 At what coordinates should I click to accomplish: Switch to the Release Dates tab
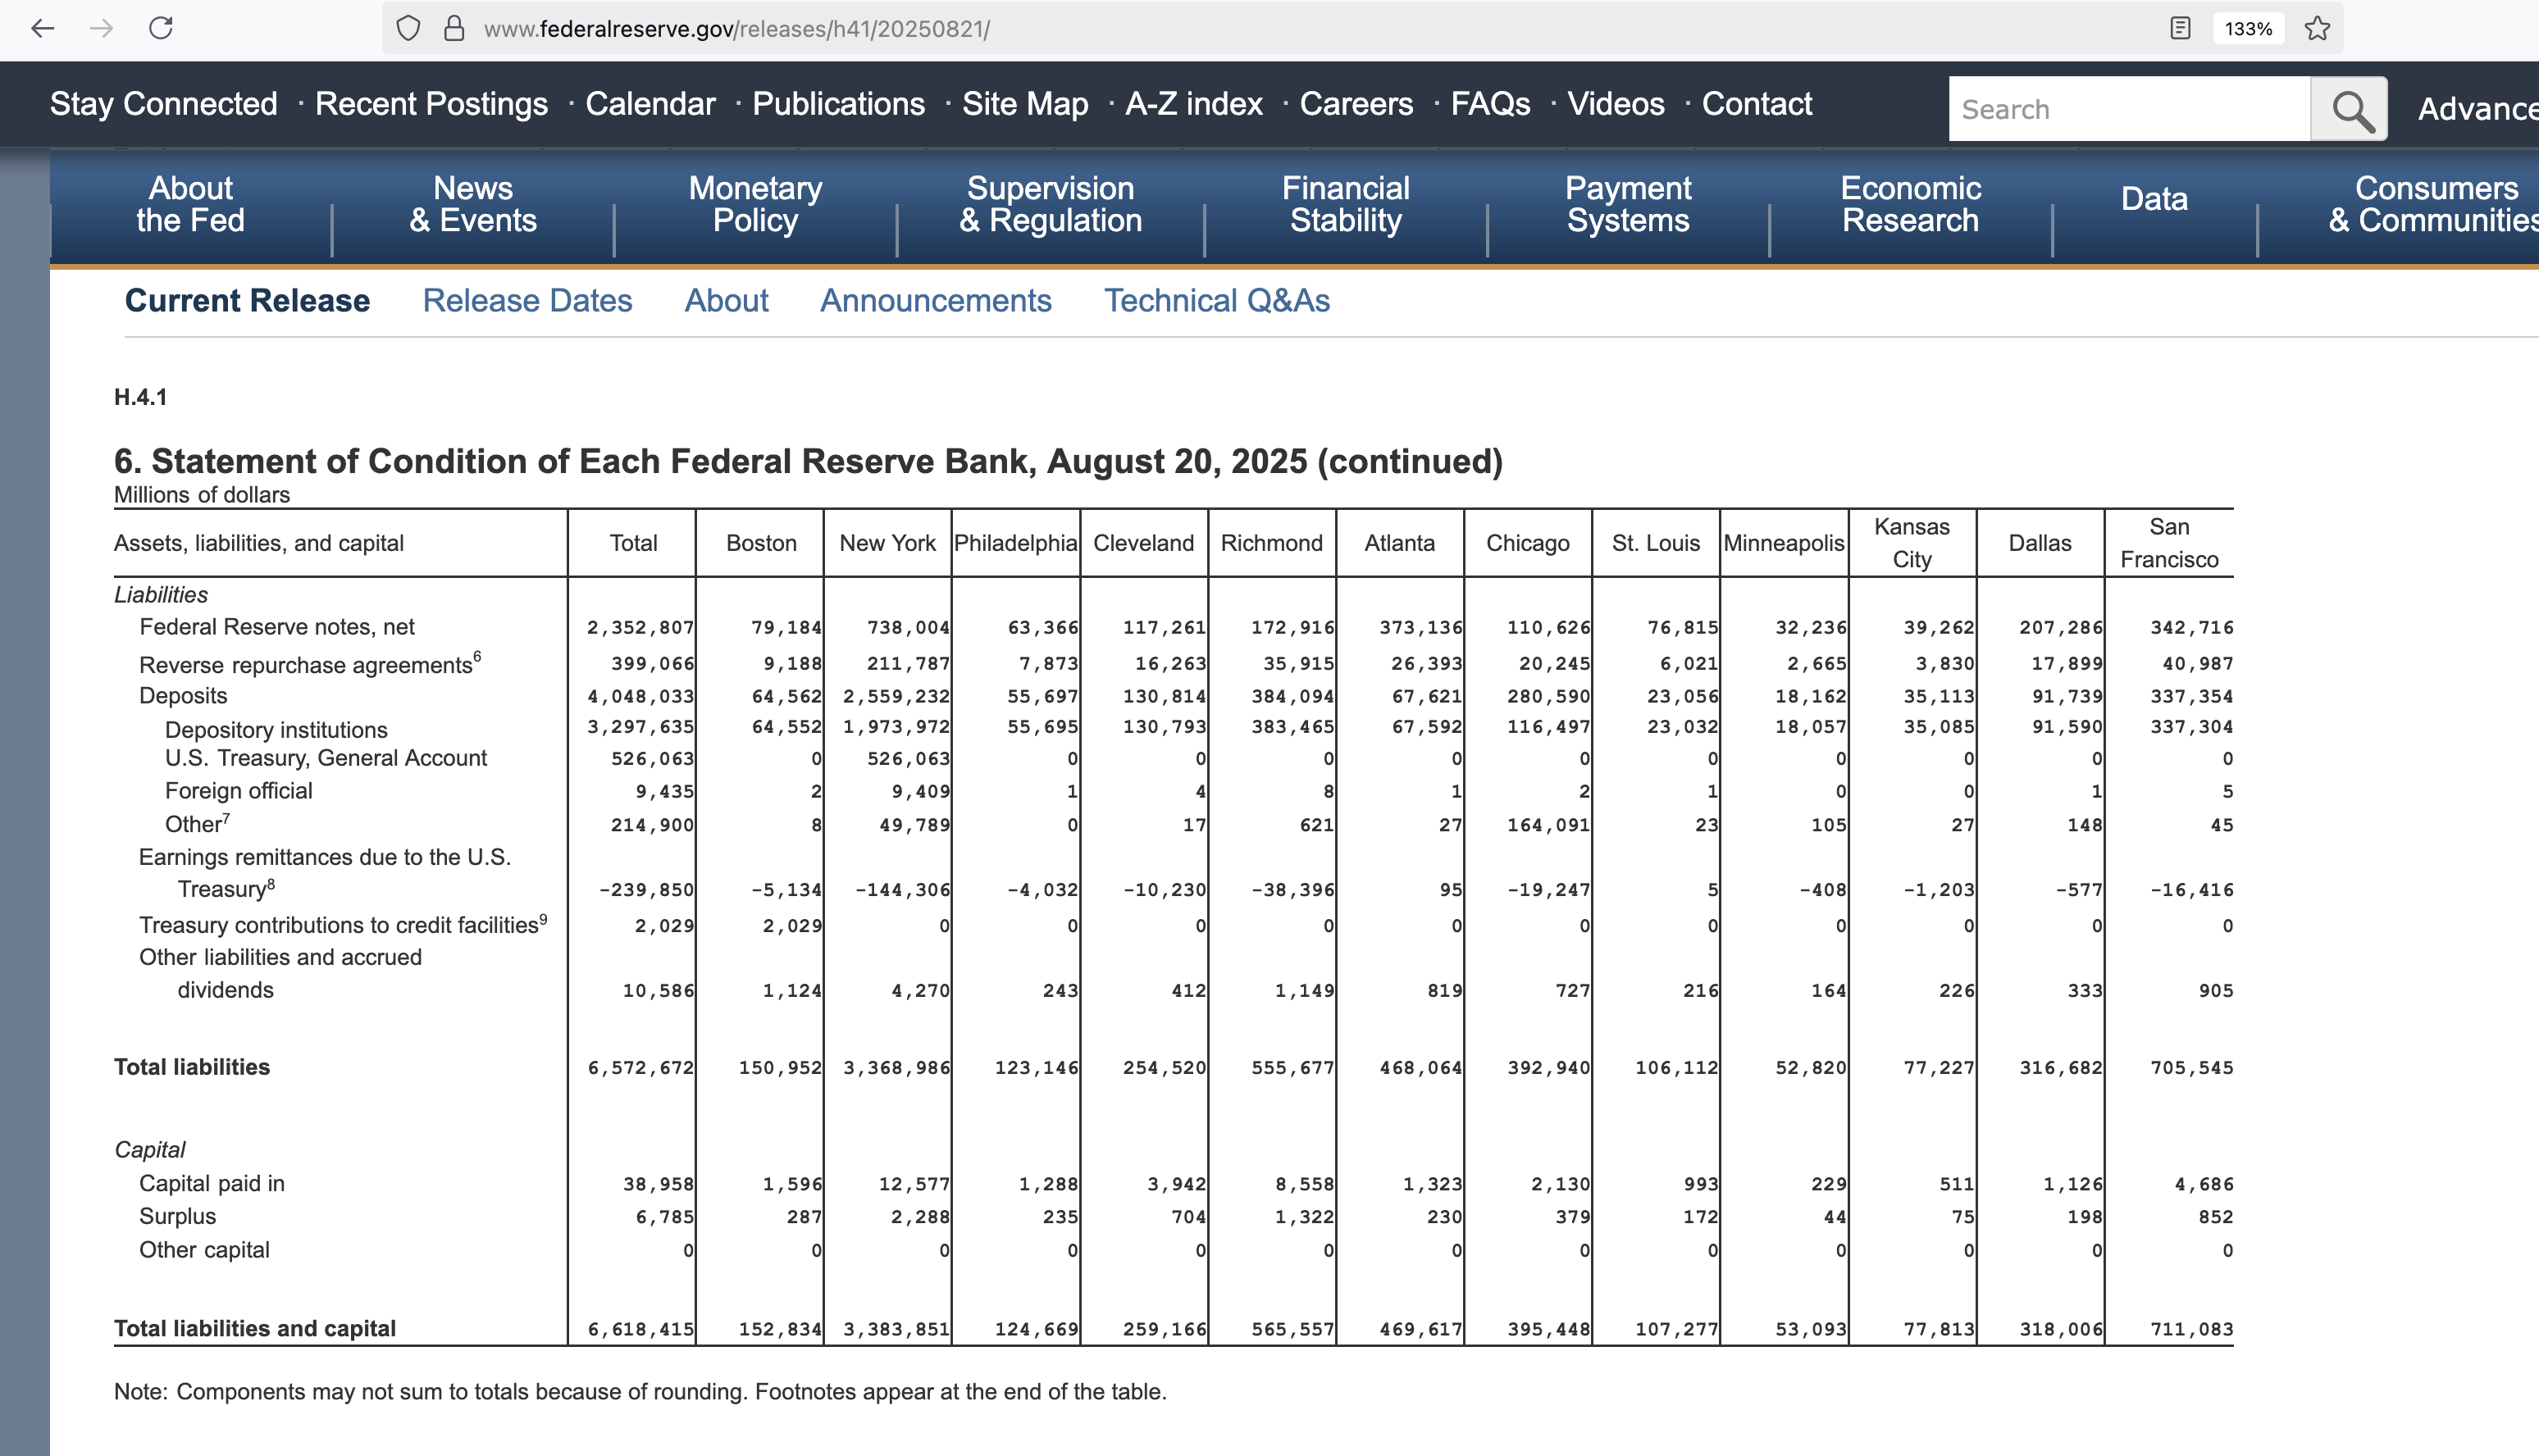pos(527,300)
